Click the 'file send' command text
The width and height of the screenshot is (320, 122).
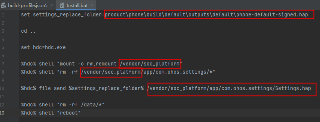(53, 88)
